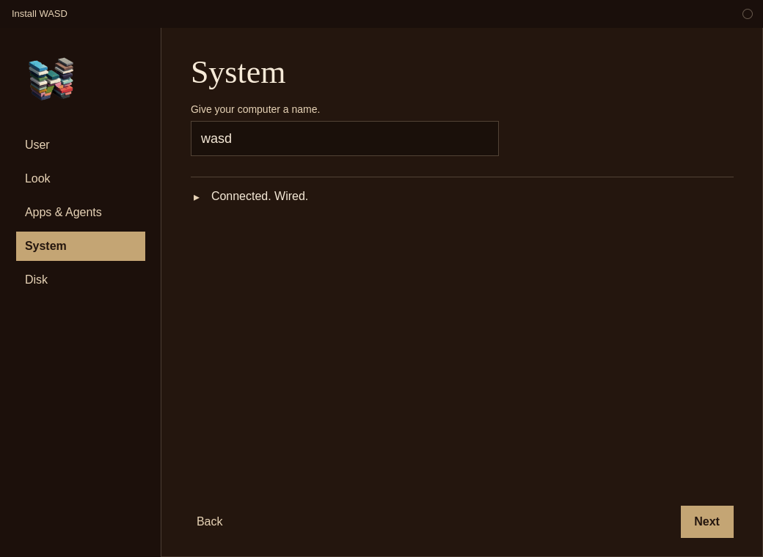763x557 pixels.
Task: Focus the computer name input field
Action: coord(345,139)
